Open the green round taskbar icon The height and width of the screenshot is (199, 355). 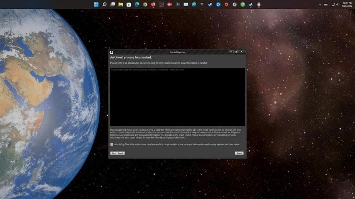[243, 5]
